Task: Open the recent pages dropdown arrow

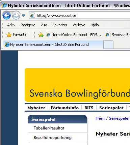Action: pyautogui.click(x=23, y=16)
